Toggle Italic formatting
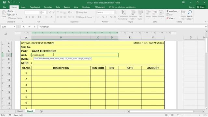The width and height of the screenshot is (208, 117). [x=30, y=17]
